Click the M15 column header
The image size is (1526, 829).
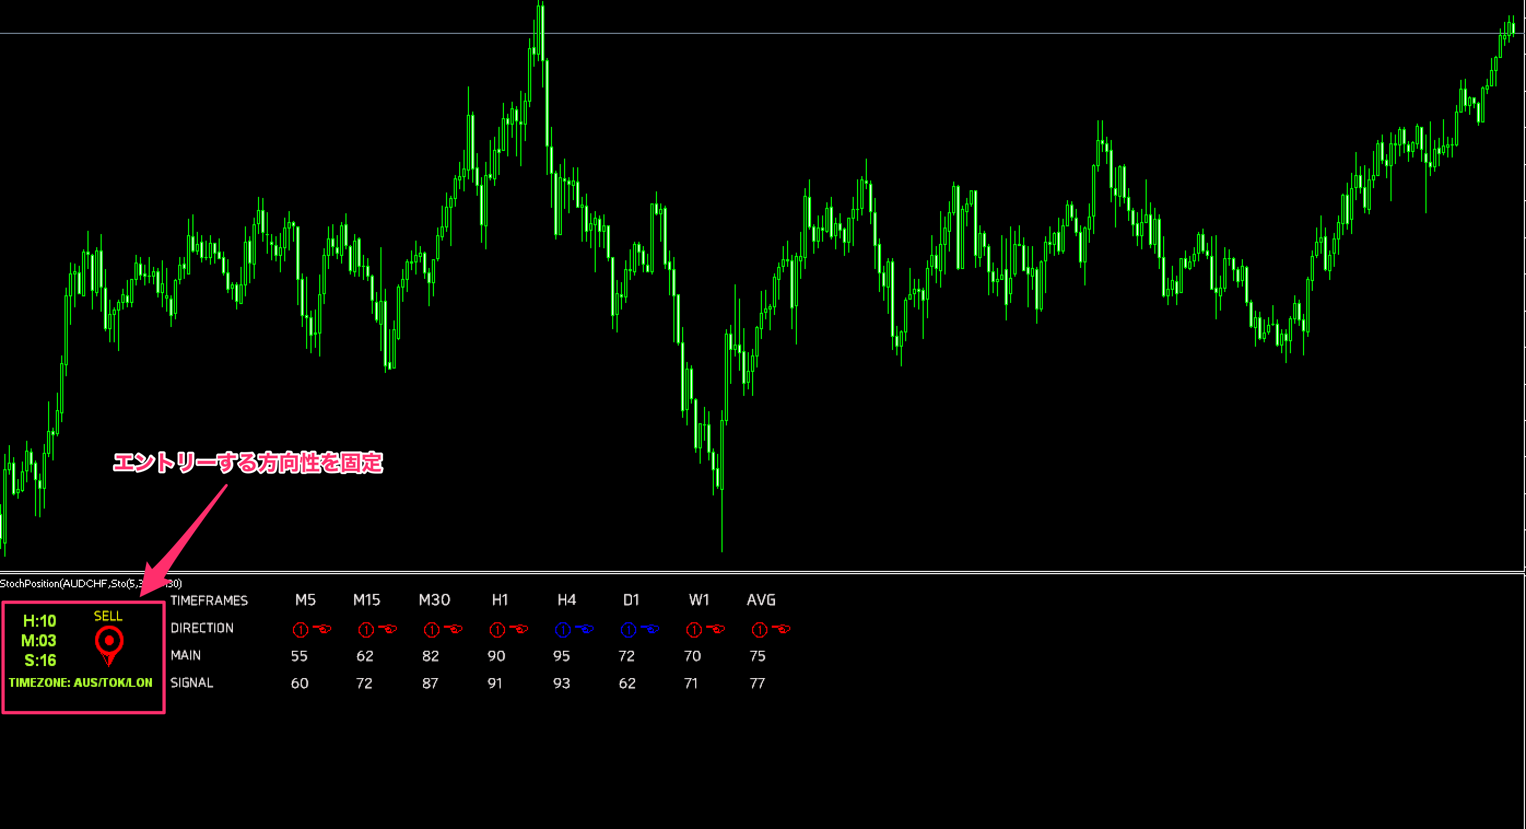click(x=367, y=600)
